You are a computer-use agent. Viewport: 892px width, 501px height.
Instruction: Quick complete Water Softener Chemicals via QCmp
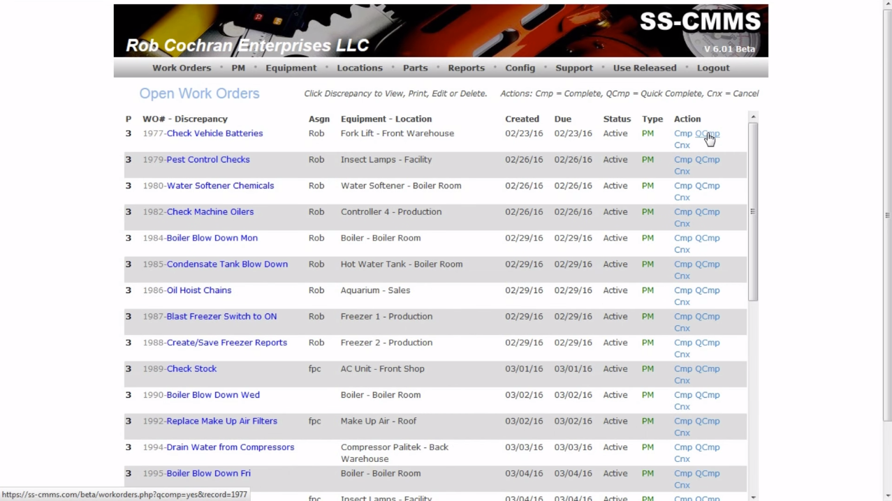click(x=707, y=186)
